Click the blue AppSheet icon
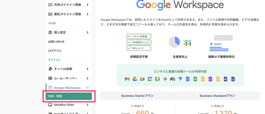The image size is (265, 114). (x=180, y=79)
